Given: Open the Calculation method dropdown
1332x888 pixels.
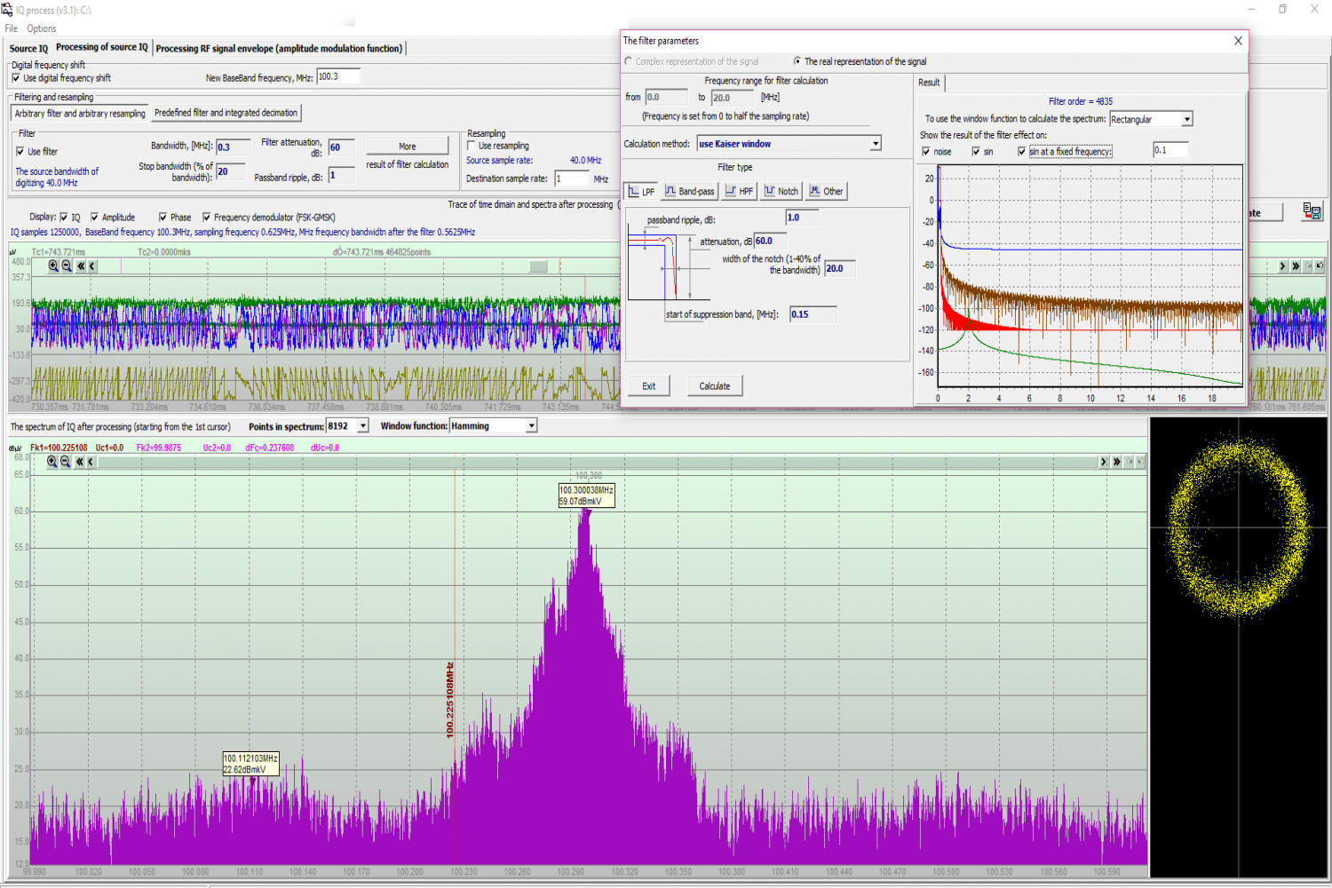Looking at the screenshot, I should [875, 144].
